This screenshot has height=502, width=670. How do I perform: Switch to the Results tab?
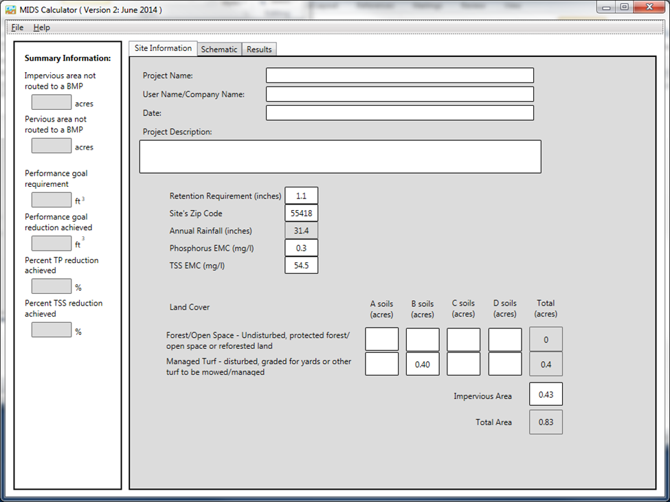[259, 49]
